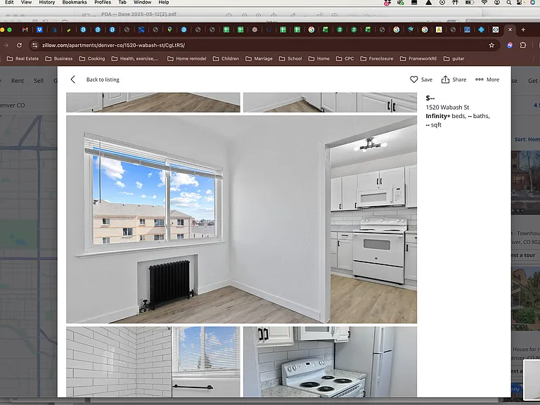Open the View menu in the menu bar
This screenshot has width=540, height=405.
26,2
